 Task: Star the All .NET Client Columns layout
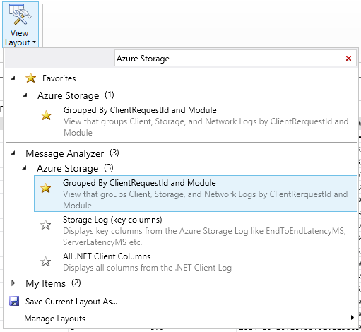coord(45,261)
